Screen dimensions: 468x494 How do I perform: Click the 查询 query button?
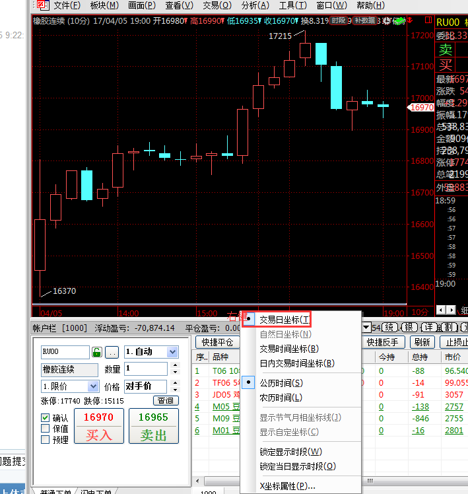(166, 400)
